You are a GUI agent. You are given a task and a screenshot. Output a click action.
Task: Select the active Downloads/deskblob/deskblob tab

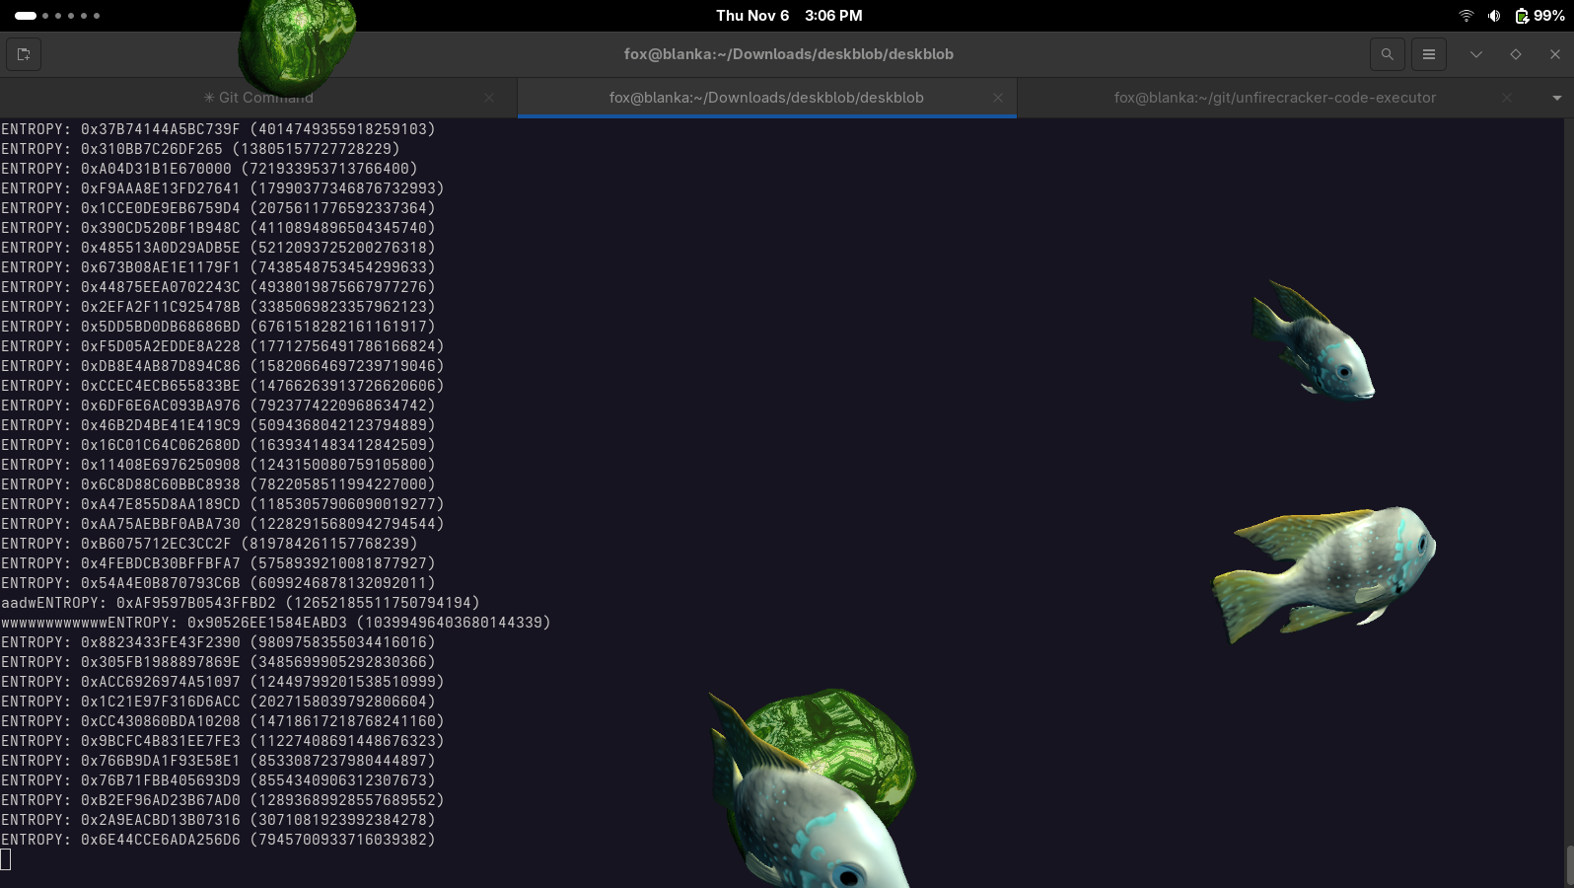click(x=765, y=98)
